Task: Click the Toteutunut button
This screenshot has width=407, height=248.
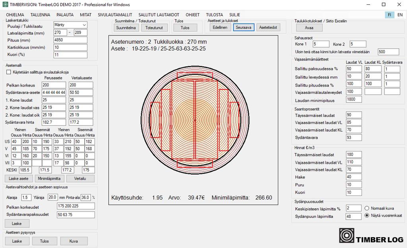Action: (x=154, y=28)
